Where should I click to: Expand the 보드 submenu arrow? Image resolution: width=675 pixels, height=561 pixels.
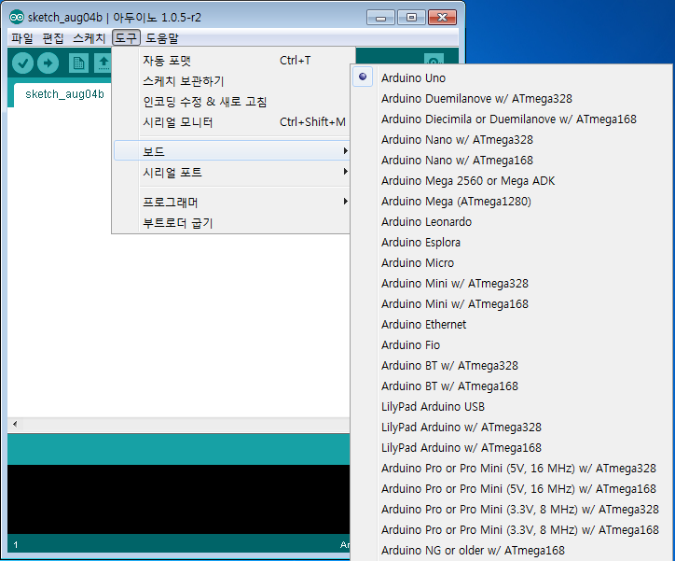tap(345, 151)
